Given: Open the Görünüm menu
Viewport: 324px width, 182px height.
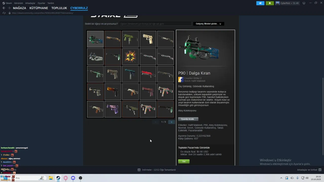Looking at the screenshot, I should coord(18,3).
